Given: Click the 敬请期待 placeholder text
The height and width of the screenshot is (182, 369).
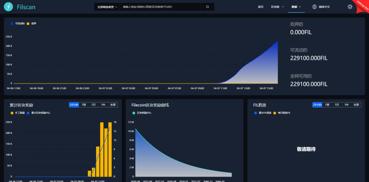Looking at the screenshot, I should [306, 149].
